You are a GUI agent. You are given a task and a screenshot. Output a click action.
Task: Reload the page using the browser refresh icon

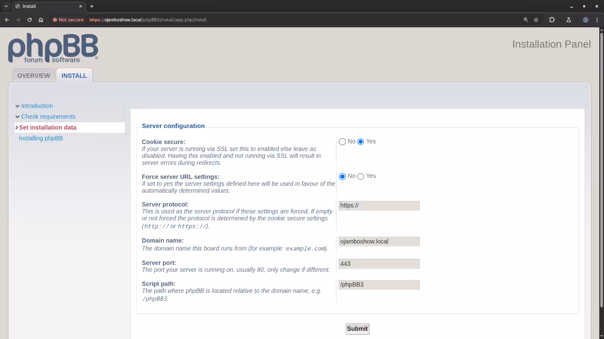click(x=29, y=20)
